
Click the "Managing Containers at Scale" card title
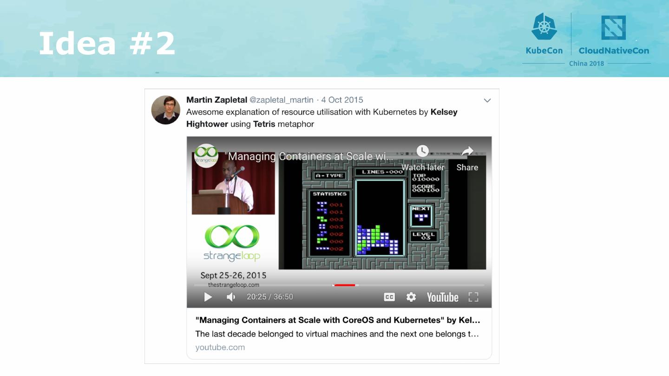pos(338,320)
